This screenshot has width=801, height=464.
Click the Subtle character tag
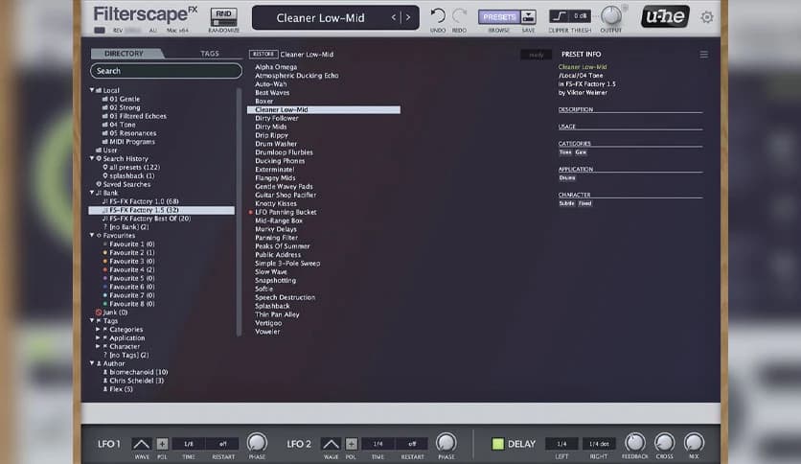coord(566,203)
